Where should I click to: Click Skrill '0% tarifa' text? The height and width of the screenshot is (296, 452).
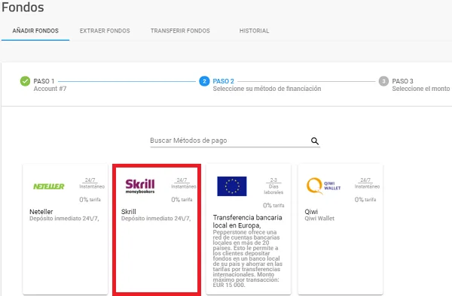coord(182,199)
